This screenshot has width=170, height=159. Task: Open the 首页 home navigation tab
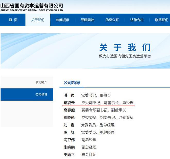(x=13, y=20)
